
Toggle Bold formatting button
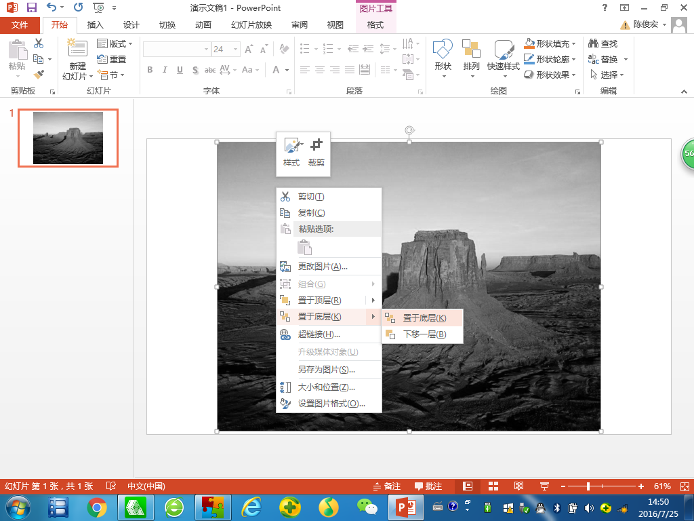[150, 70]
